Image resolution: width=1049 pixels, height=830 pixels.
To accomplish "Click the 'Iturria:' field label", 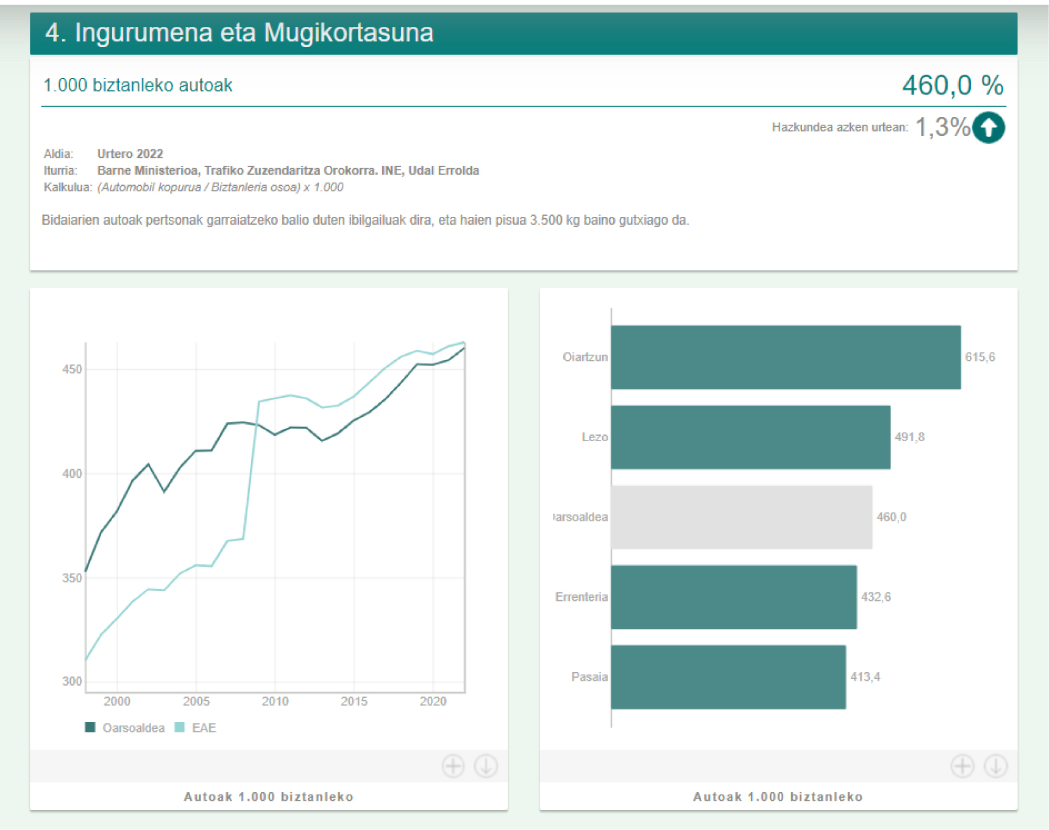I will click(x=60, y=171).
